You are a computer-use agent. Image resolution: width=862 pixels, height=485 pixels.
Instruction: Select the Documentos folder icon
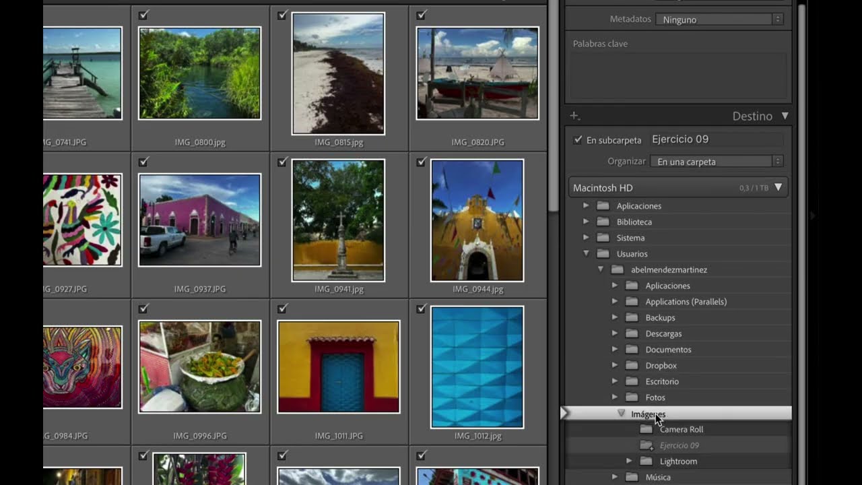click(x=632, y=350)
